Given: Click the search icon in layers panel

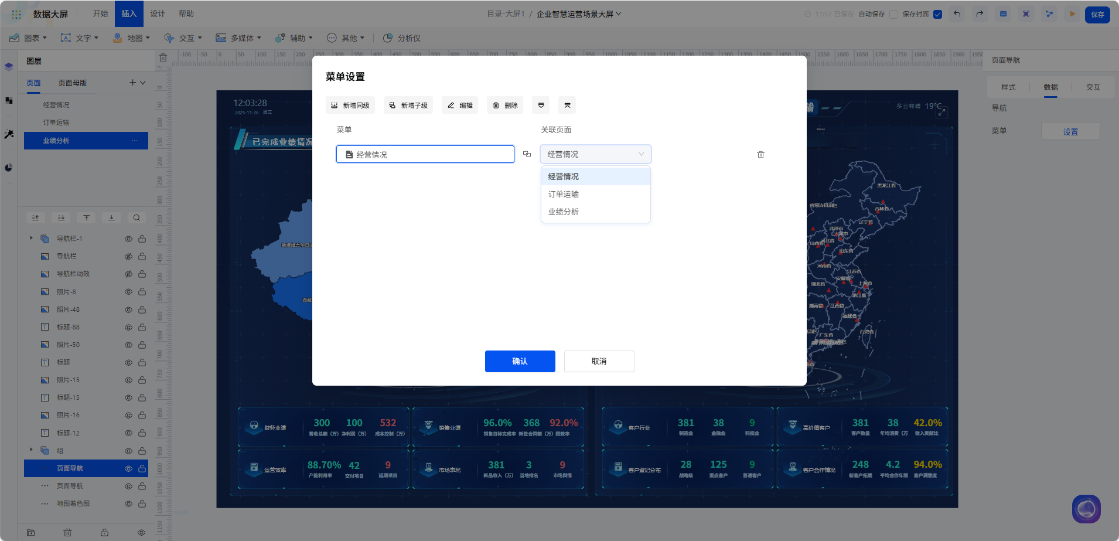Looking at the screenshot, I should coord(137,218).
